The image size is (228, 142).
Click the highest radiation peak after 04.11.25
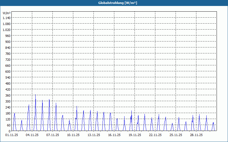pyautogui.click(x=35, y=95)
